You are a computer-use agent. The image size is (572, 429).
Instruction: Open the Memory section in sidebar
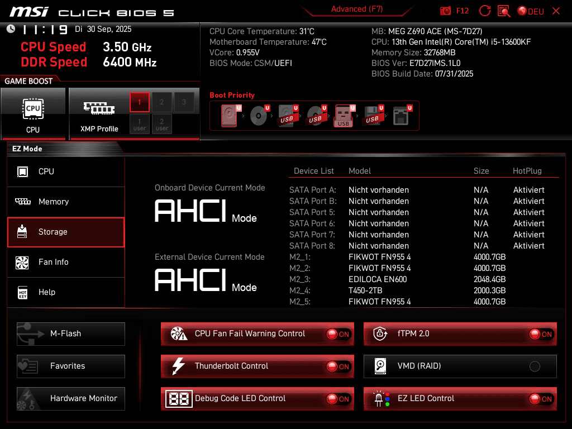[66, 202]
